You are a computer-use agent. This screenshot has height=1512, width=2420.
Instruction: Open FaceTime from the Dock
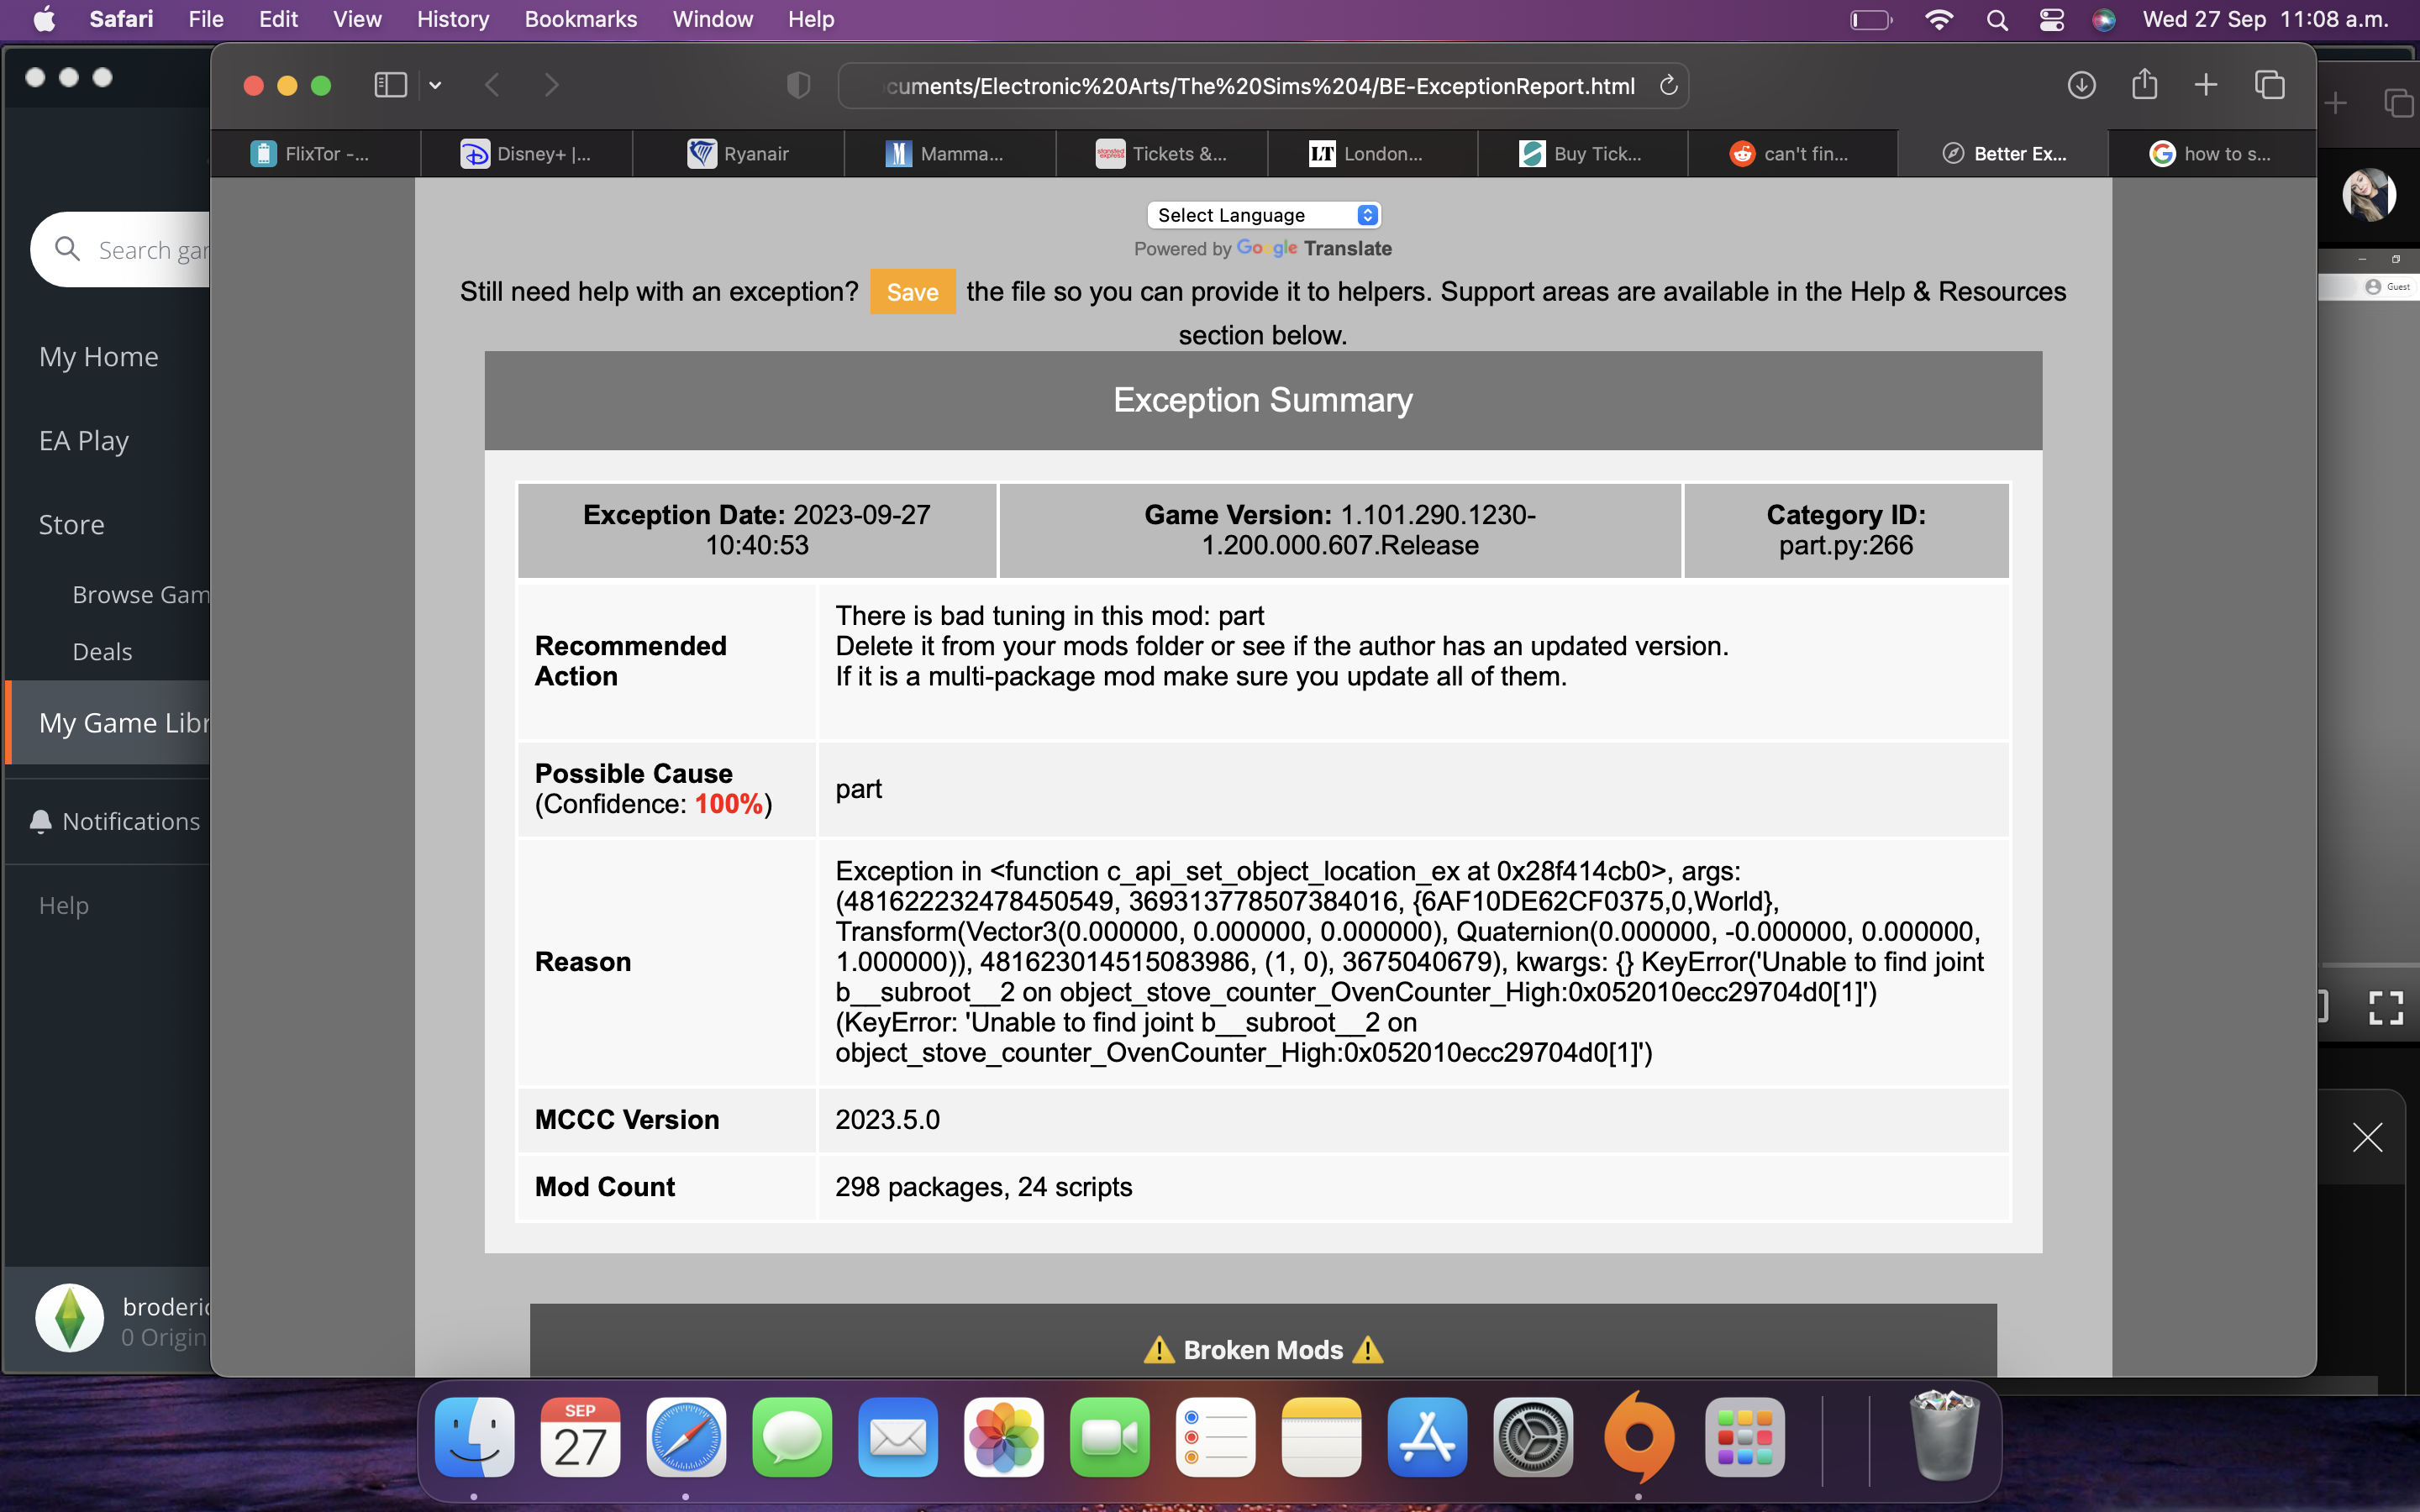tap(1110, 1437)
